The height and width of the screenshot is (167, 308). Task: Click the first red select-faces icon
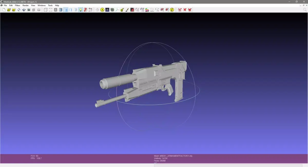click(x=162, y=10)
